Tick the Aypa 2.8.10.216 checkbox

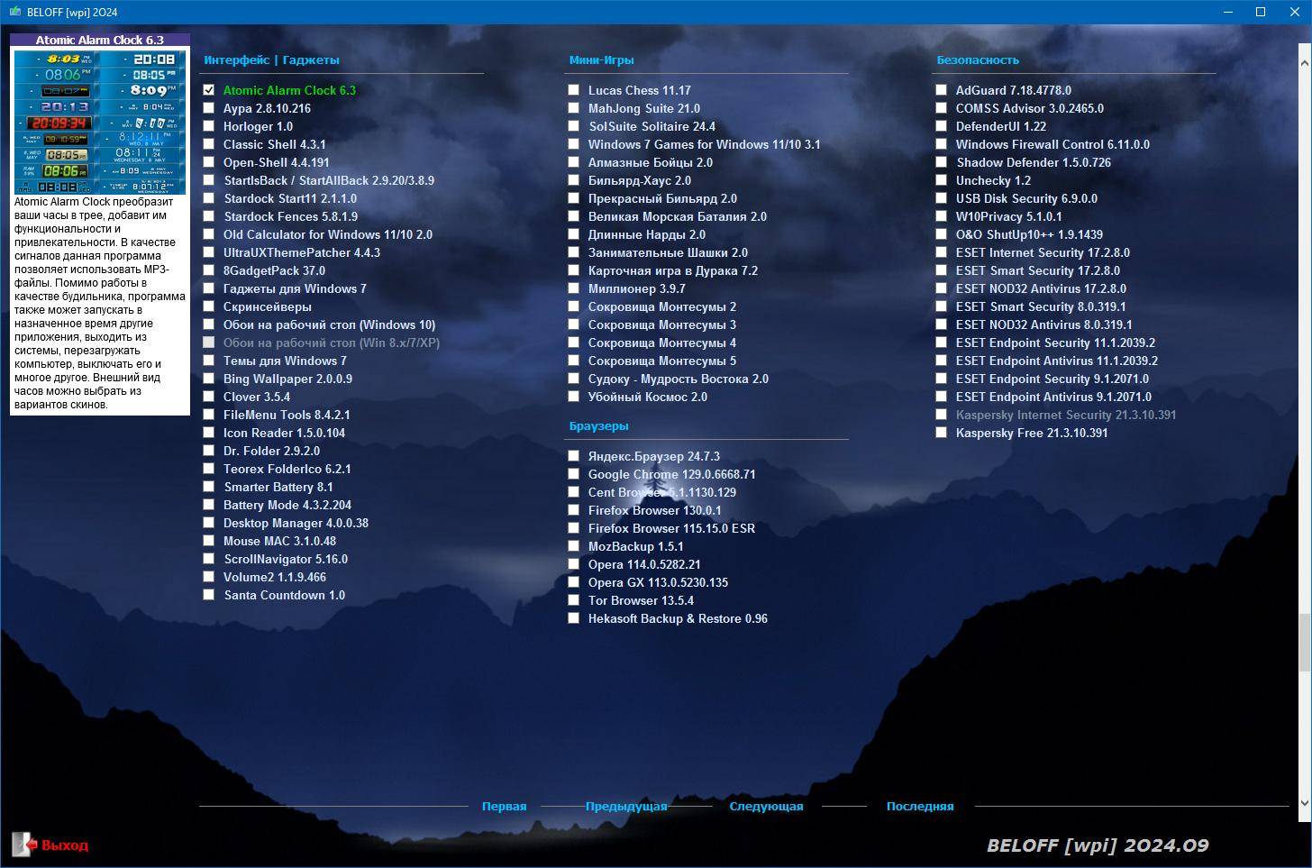point(209,108)
